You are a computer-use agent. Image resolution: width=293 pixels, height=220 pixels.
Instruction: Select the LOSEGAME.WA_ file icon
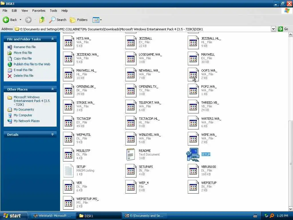click(131, 58)
